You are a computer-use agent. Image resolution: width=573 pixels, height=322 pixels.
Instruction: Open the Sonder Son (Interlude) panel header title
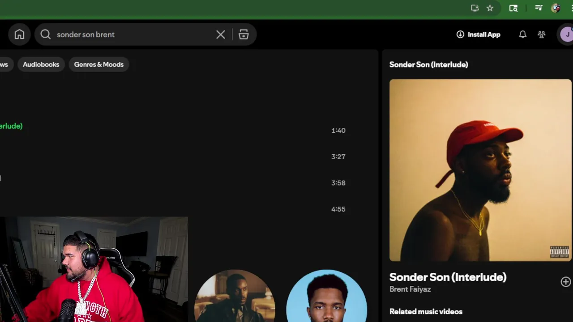click(428, 64)
